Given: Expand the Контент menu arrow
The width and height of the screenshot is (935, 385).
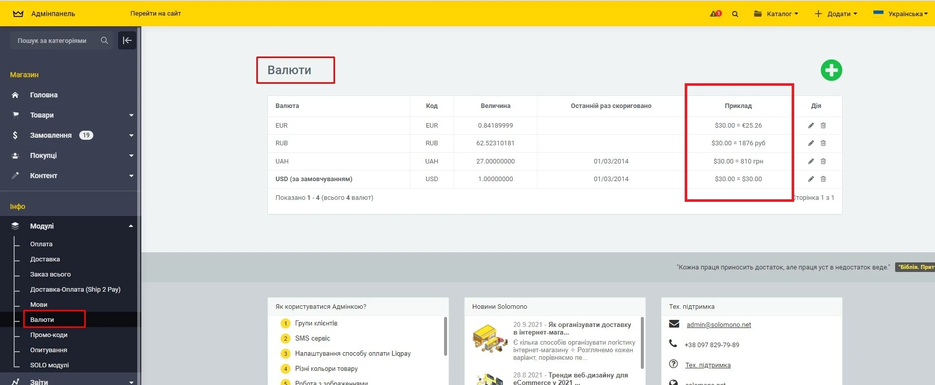Looking at the screenshot, I should pos(131,176).
